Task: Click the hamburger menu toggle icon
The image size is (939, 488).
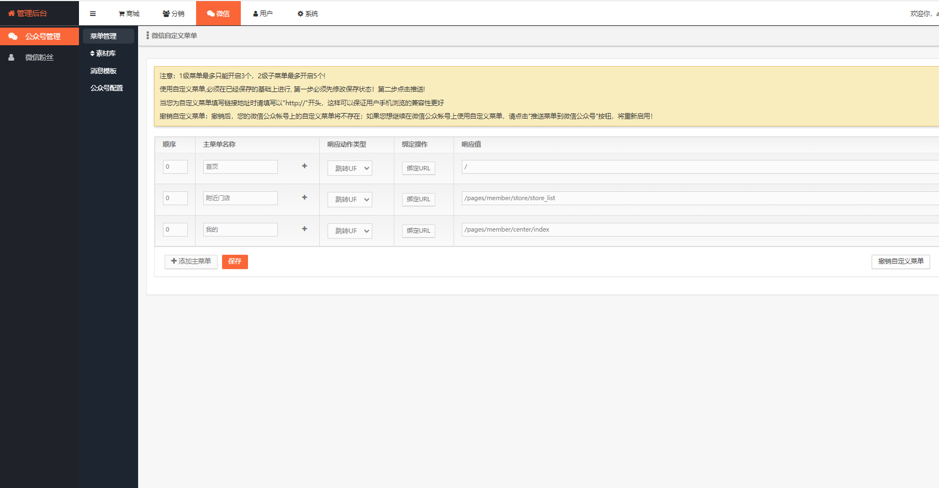Action: (x=93, y=14)
